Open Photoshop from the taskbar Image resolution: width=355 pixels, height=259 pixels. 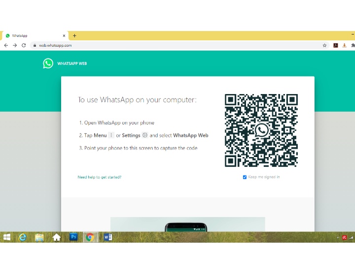(x=73, y=237)
